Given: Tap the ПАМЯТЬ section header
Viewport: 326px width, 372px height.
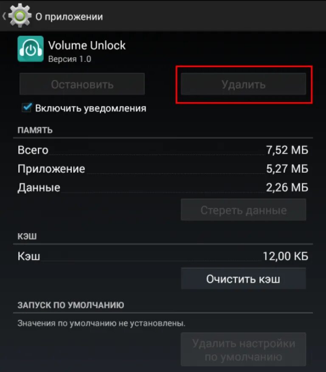Looking at the screenshot, I should tap(35, 130).
